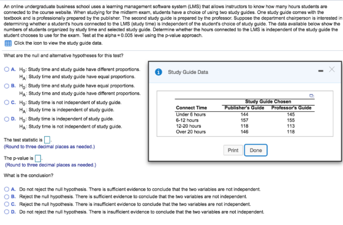Viewport: 343px width, 225px height.
Task: Click the Print button
Action: click(233, 150)
